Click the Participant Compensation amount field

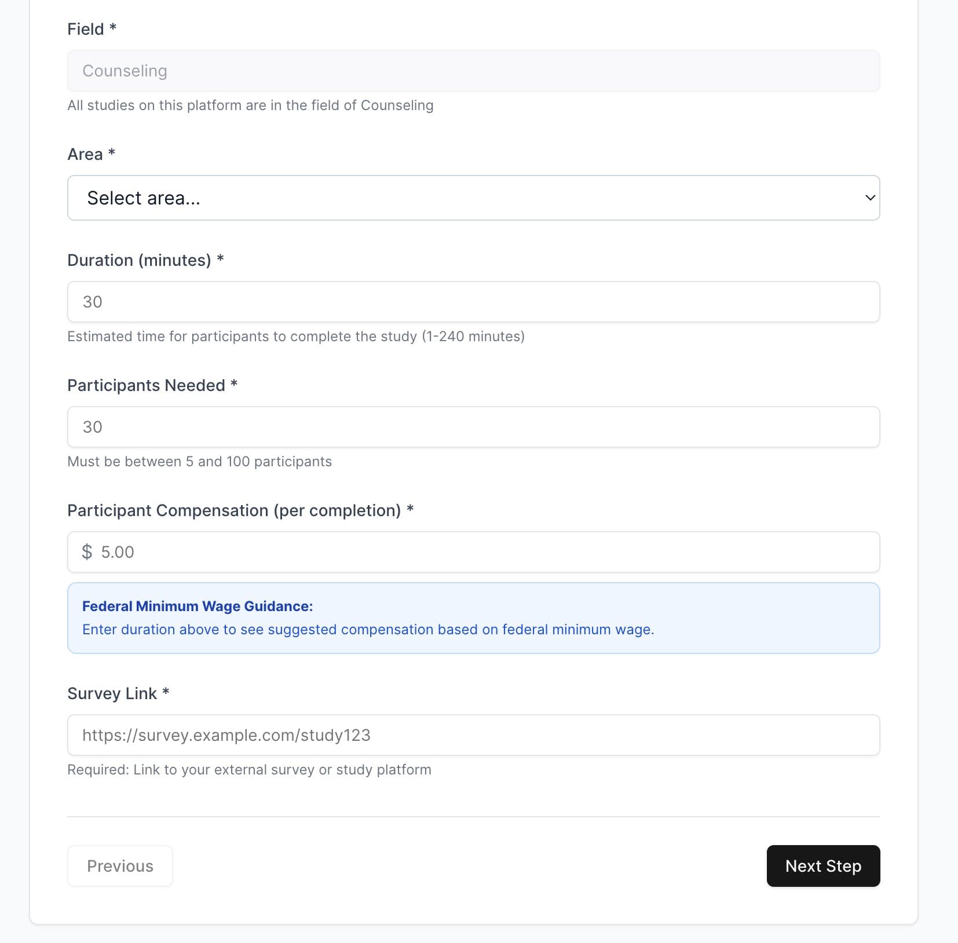(487, 552)
